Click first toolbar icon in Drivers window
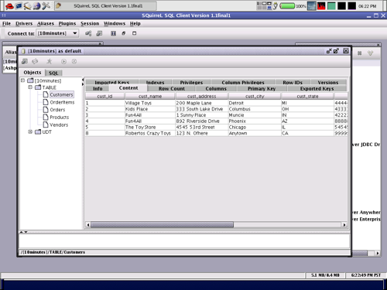The width and height of the screenshot is (387, 290). click(360, 53)
